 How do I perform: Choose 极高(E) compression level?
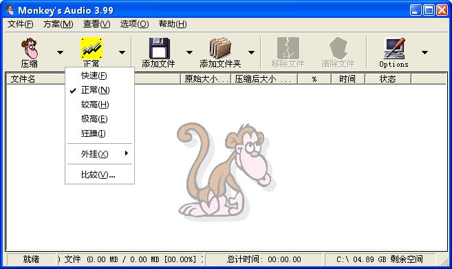(x=100, y=119)
